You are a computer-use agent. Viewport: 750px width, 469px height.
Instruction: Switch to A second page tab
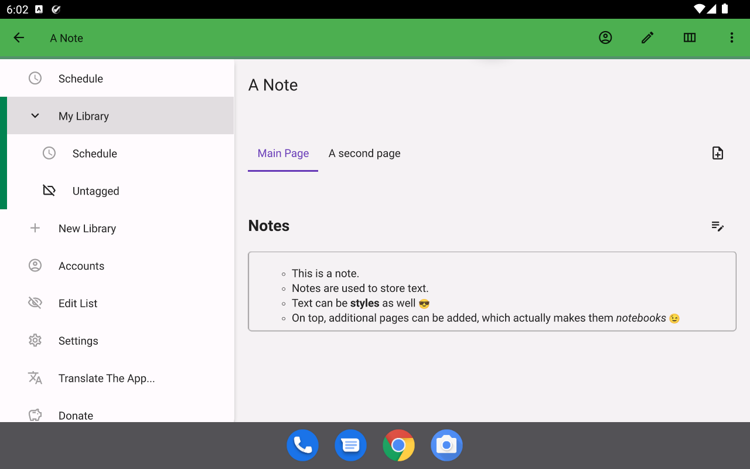(x=364, y=154)
